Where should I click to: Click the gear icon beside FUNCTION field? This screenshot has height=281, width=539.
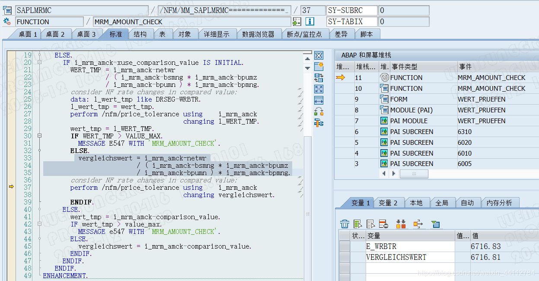7,21
